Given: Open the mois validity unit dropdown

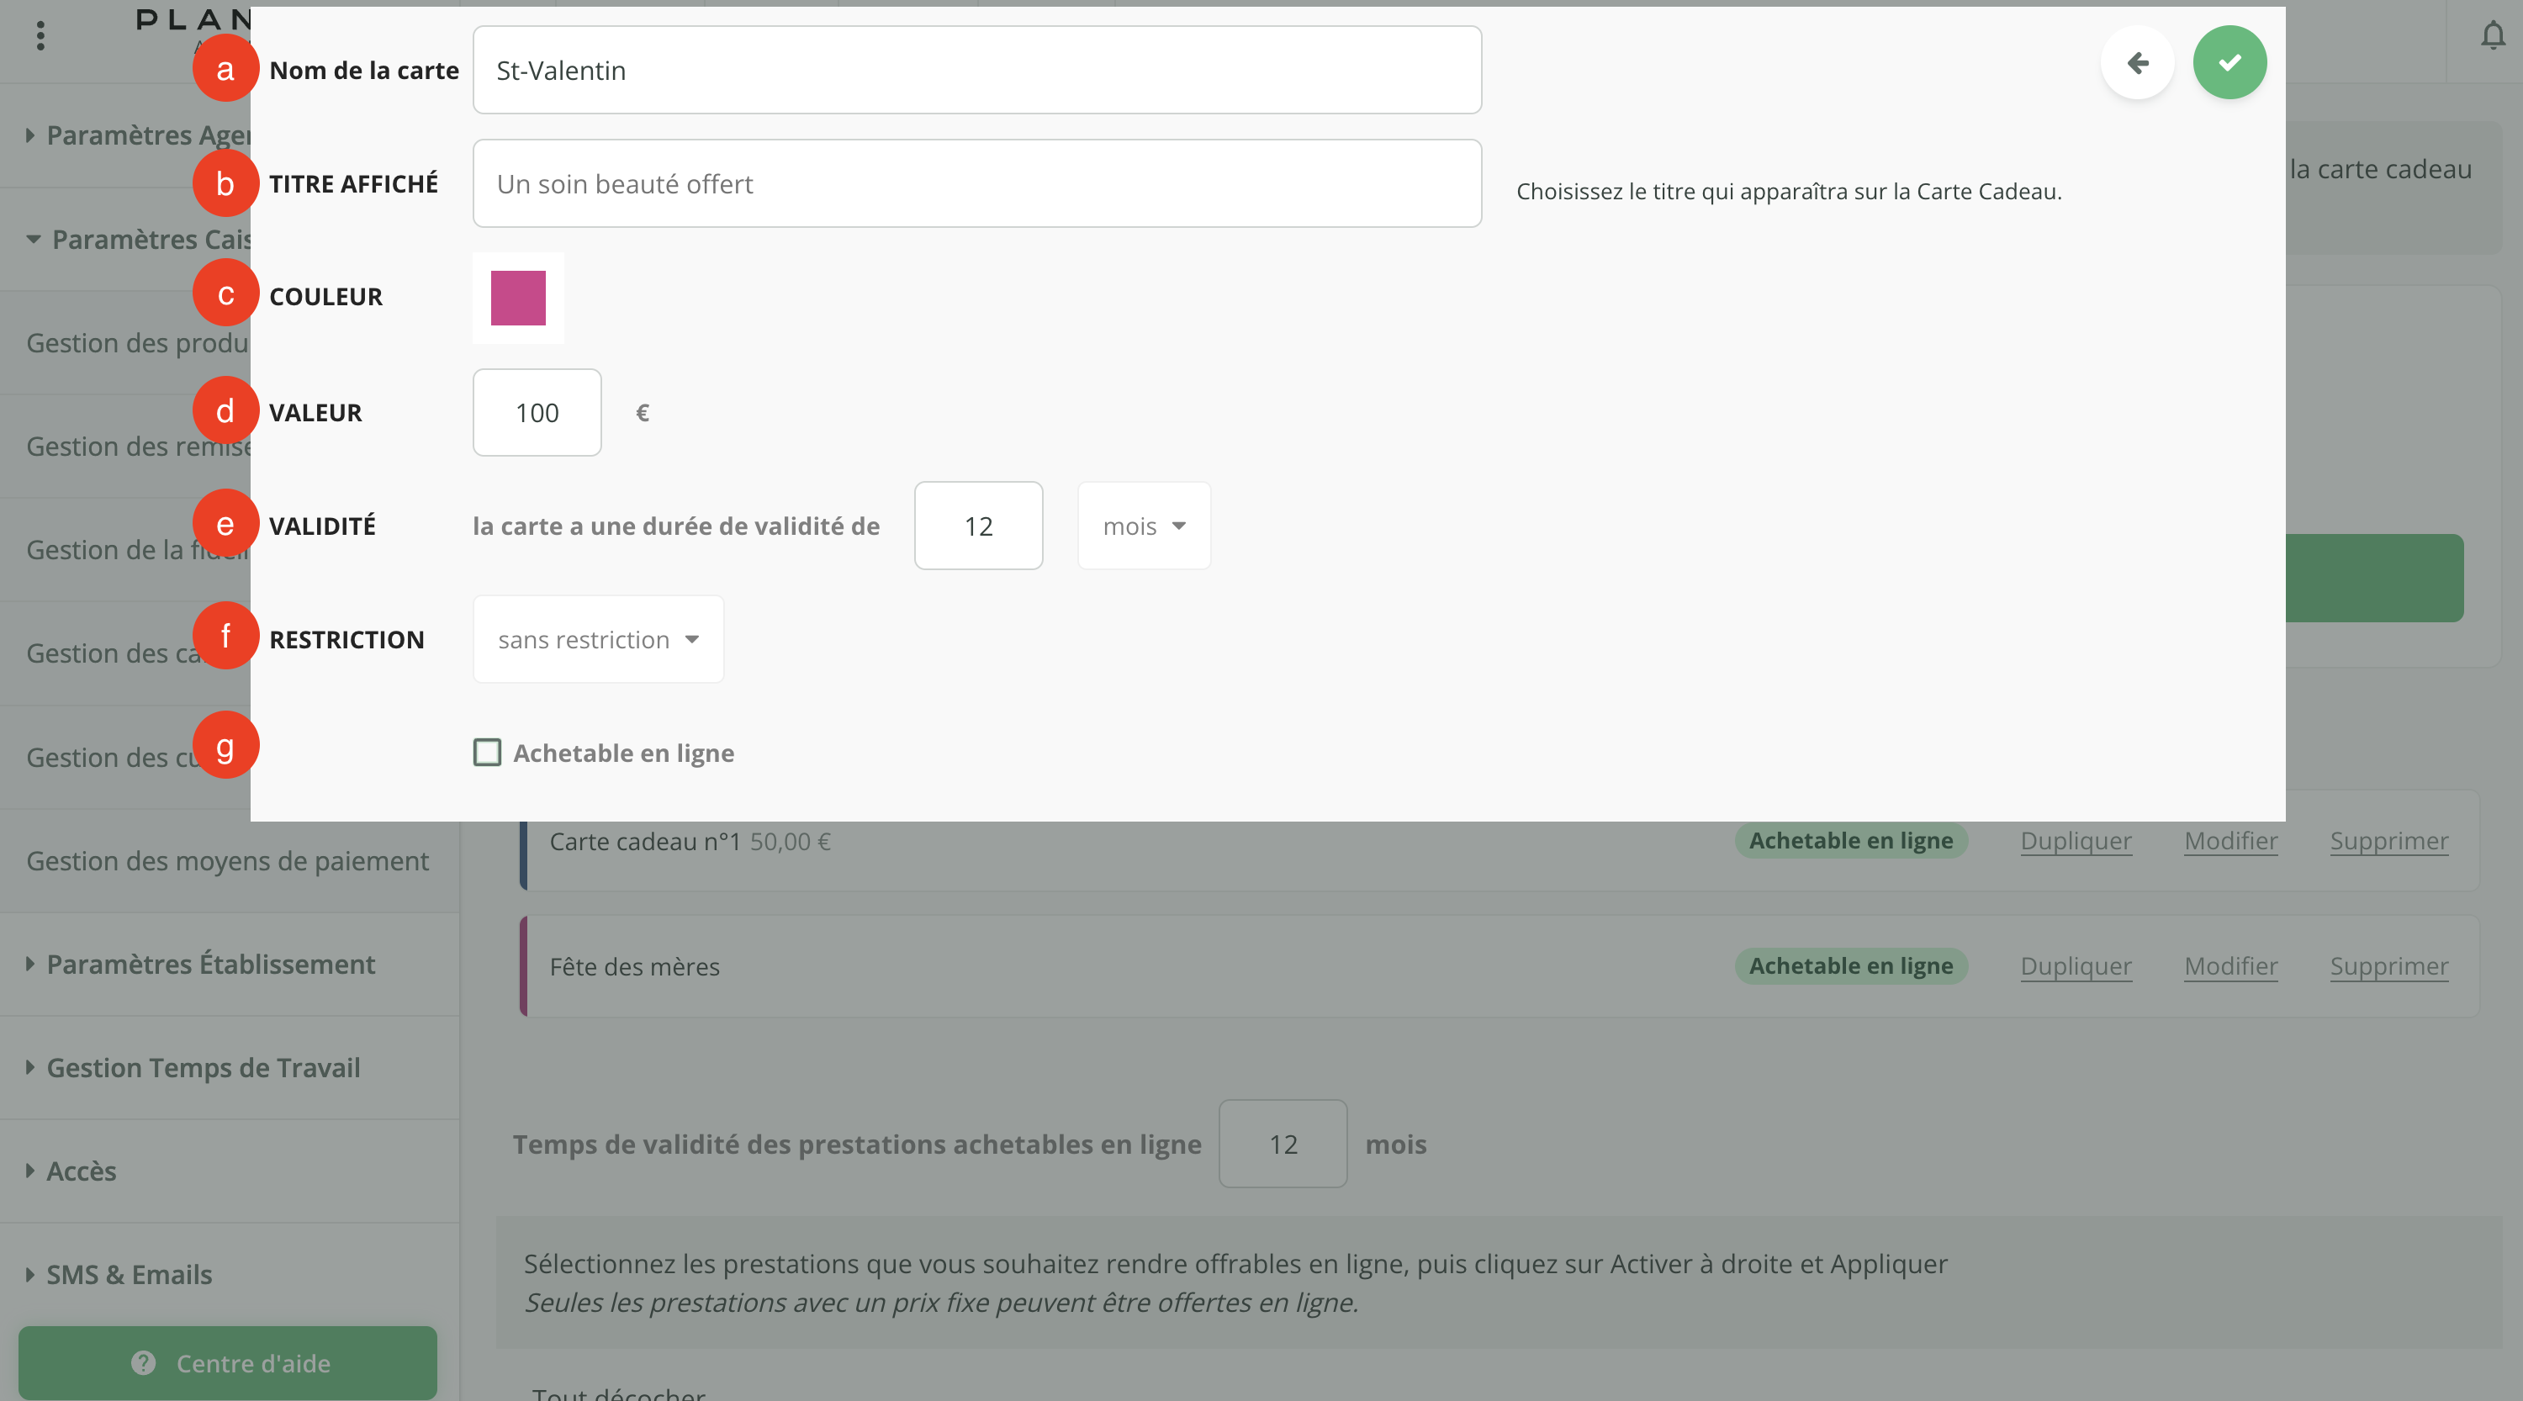Looking at the screenshot, I should [1143, 526].
